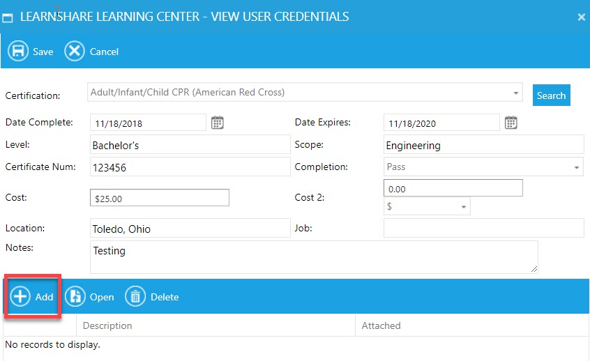Click into the Certificate Num field
Image resolution: width=590 pixels, height=361 pixels.
(190, 167)
